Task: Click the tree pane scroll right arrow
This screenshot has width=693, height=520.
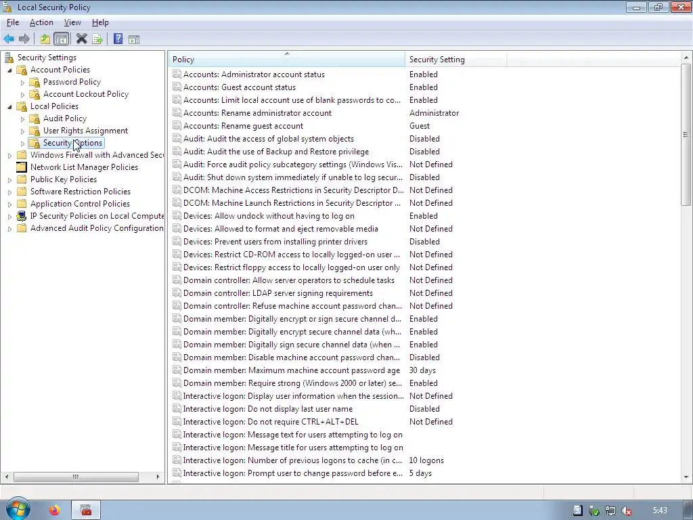Action: [158, 477]
